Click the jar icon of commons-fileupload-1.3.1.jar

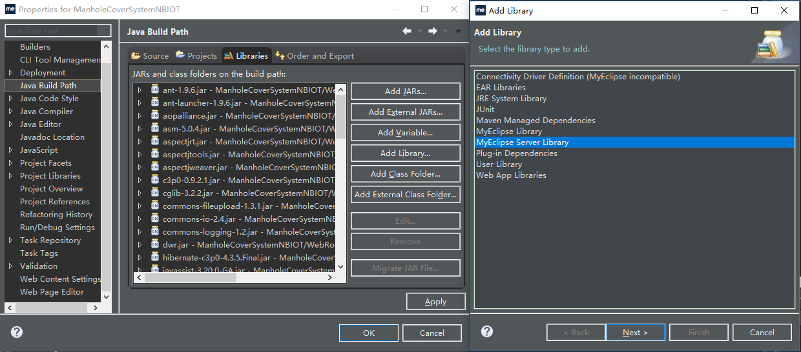[155, 206]
